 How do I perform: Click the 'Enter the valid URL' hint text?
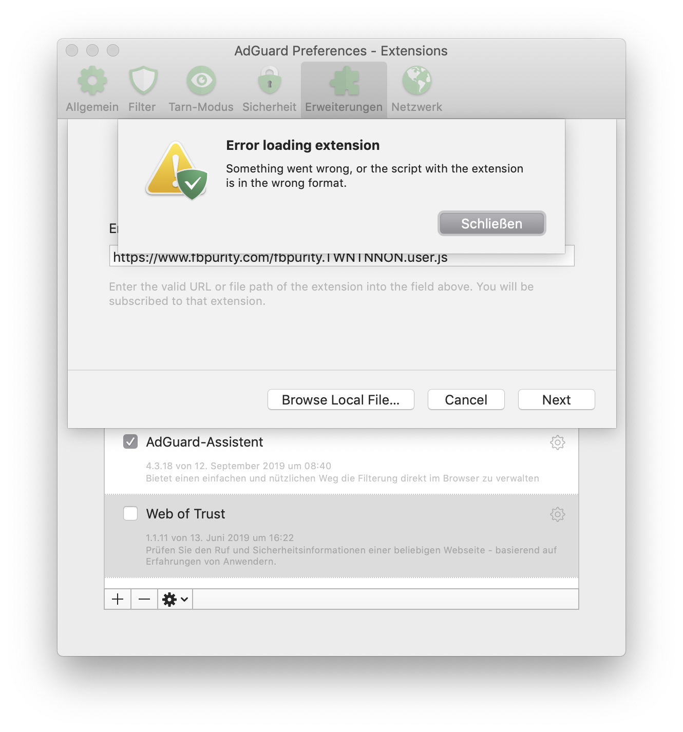(x=321, y=294)
